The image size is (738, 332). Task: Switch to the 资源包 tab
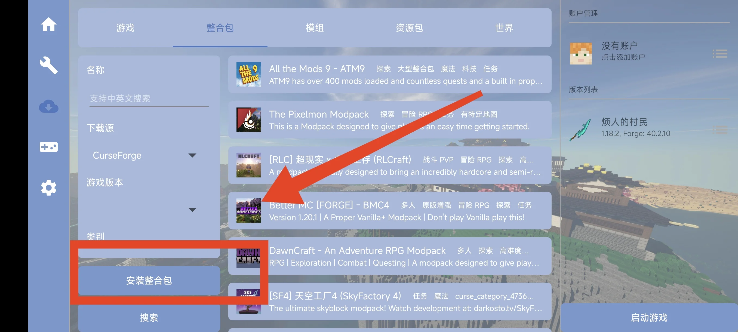[409, 28]
